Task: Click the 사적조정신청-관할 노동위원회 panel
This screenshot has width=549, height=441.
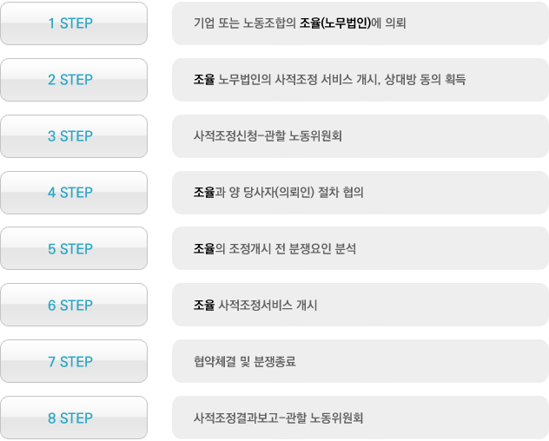Action: [x=360, y=136]
